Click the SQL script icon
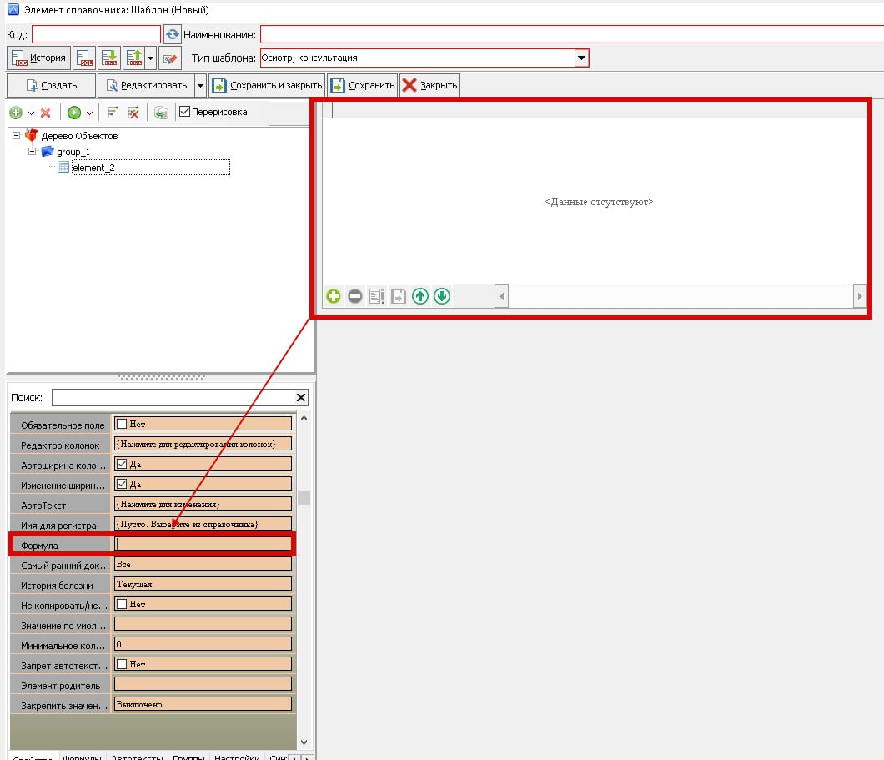The width and height of the screenshot is (884, 760). tap(84, 58)
